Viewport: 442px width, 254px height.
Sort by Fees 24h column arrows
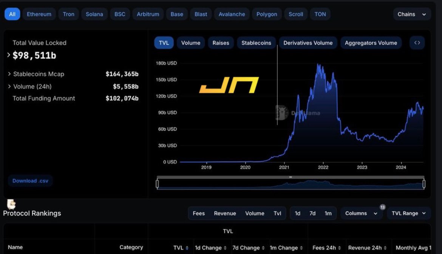coord(339,248)
